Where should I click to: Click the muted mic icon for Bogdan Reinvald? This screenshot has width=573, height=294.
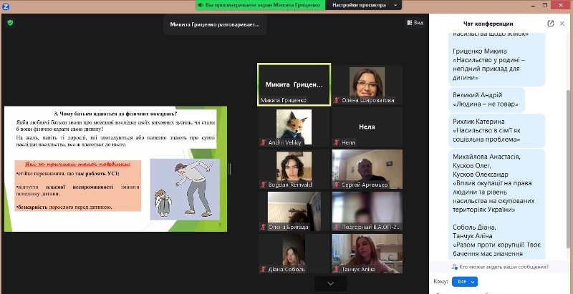coord(263,185)
